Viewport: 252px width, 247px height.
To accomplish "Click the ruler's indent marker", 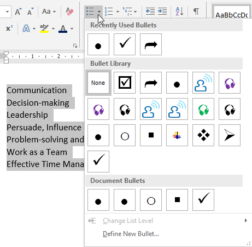I will point(6,58).
